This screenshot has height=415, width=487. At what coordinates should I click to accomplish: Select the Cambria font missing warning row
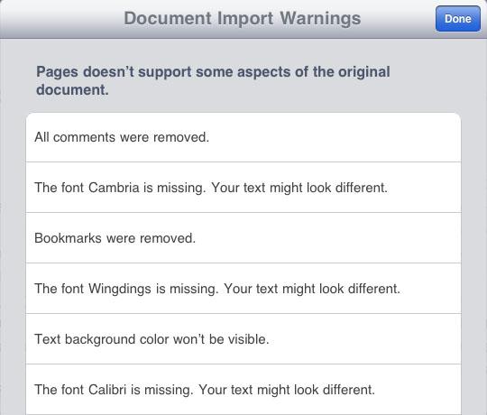tap(243, 188)
